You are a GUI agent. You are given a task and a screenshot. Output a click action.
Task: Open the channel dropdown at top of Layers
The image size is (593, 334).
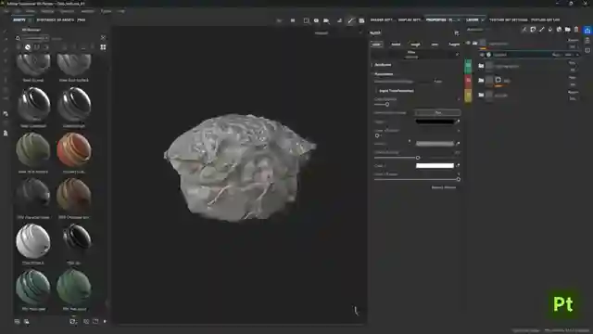point(478,30)
